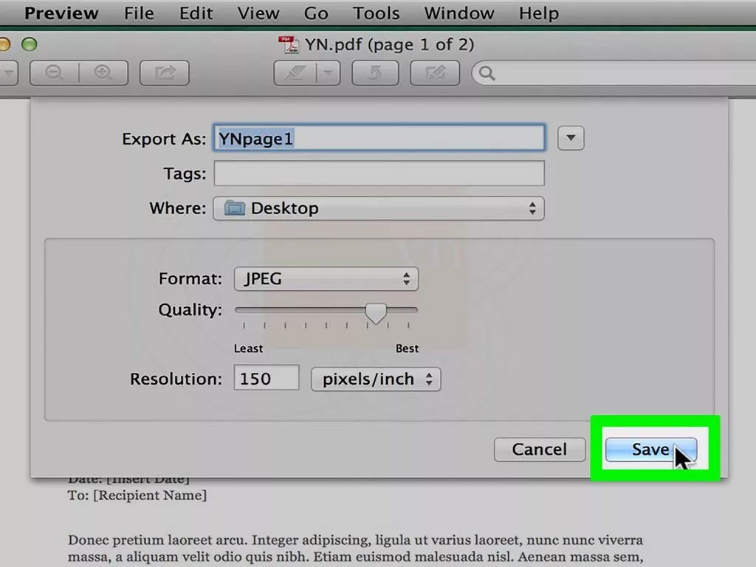This screenshot has width=756, height=567.
Task: Click the PDF icon in title bar
Action: pyautogui.click(x=289, y=44)
